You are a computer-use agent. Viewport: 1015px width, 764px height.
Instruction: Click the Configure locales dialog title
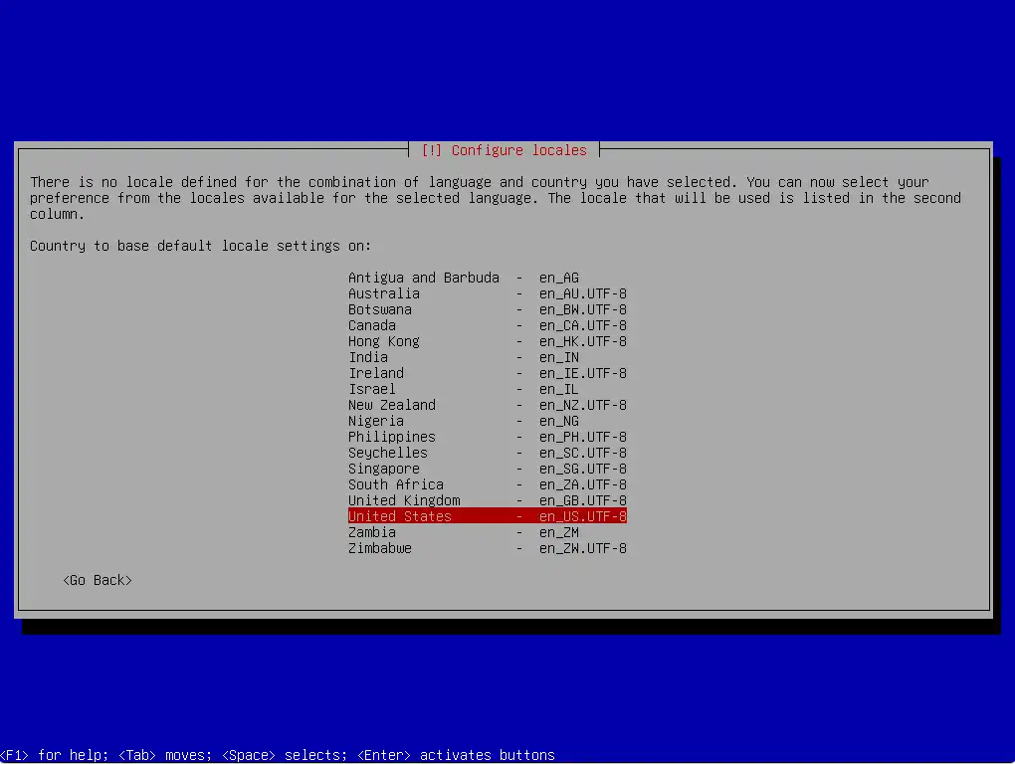tap(505, 150)
